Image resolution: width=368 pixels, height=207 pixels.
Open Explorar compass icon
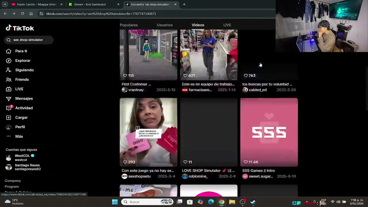[x=9, y=60]
